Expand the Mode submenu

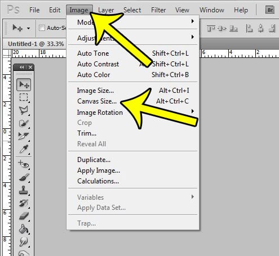click(132, 23)
